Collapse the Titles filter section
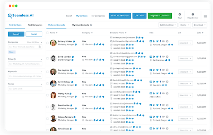 point(41,59)
